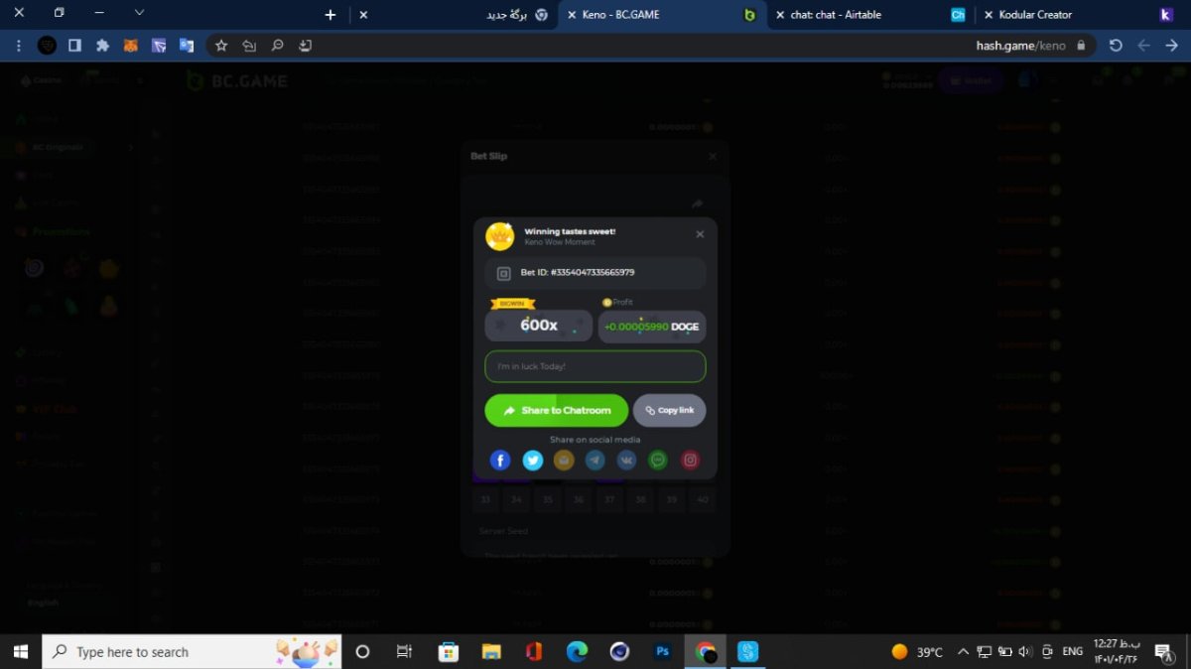The height and width of the screenshot is (669, 1191).
Task: Open the browser three-dot menu
Action: point(18,46)
